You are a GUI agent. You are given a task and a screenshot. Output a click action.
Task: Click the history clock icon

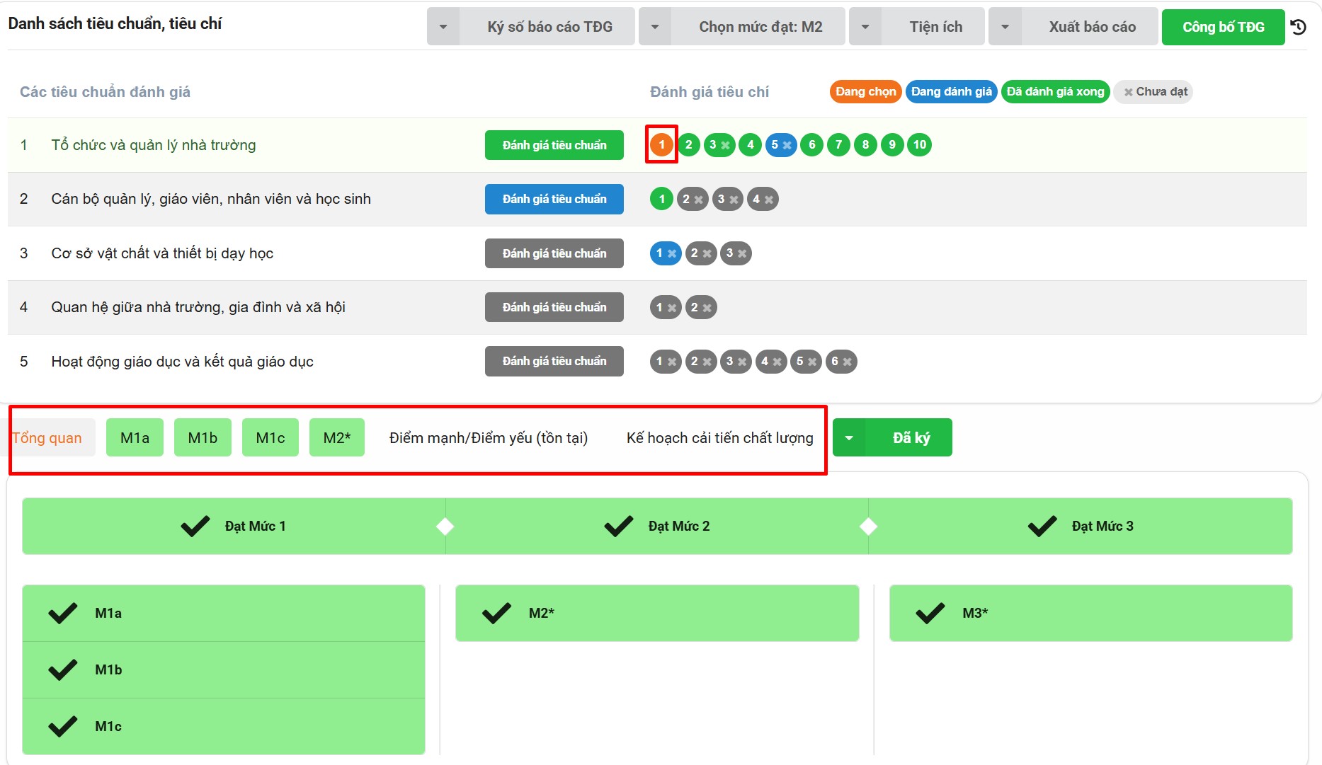tap(1298, 27)
